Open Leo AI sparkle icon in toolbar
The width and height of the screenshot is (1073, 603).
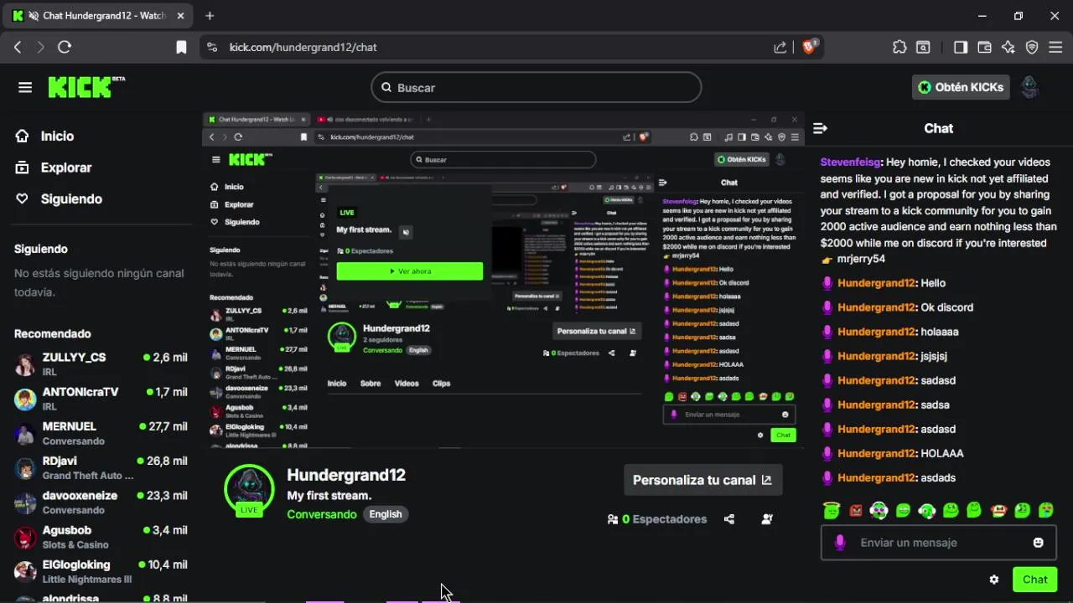coord(1008,47)
